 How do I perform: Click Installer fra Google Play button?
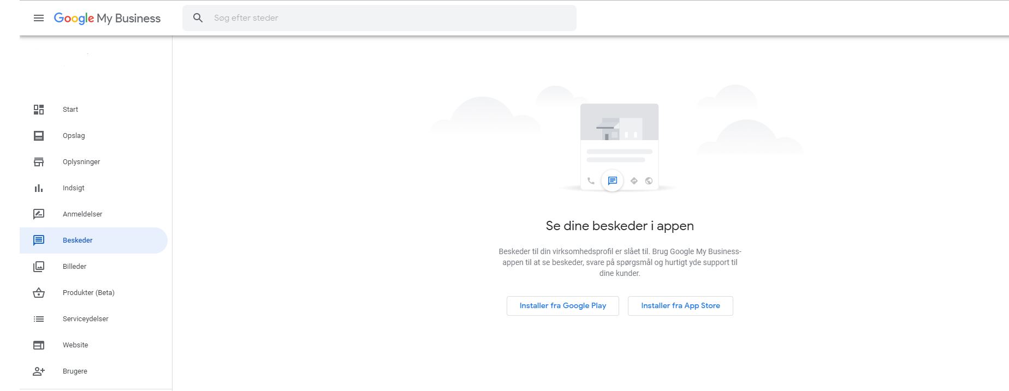pos(563,306)
